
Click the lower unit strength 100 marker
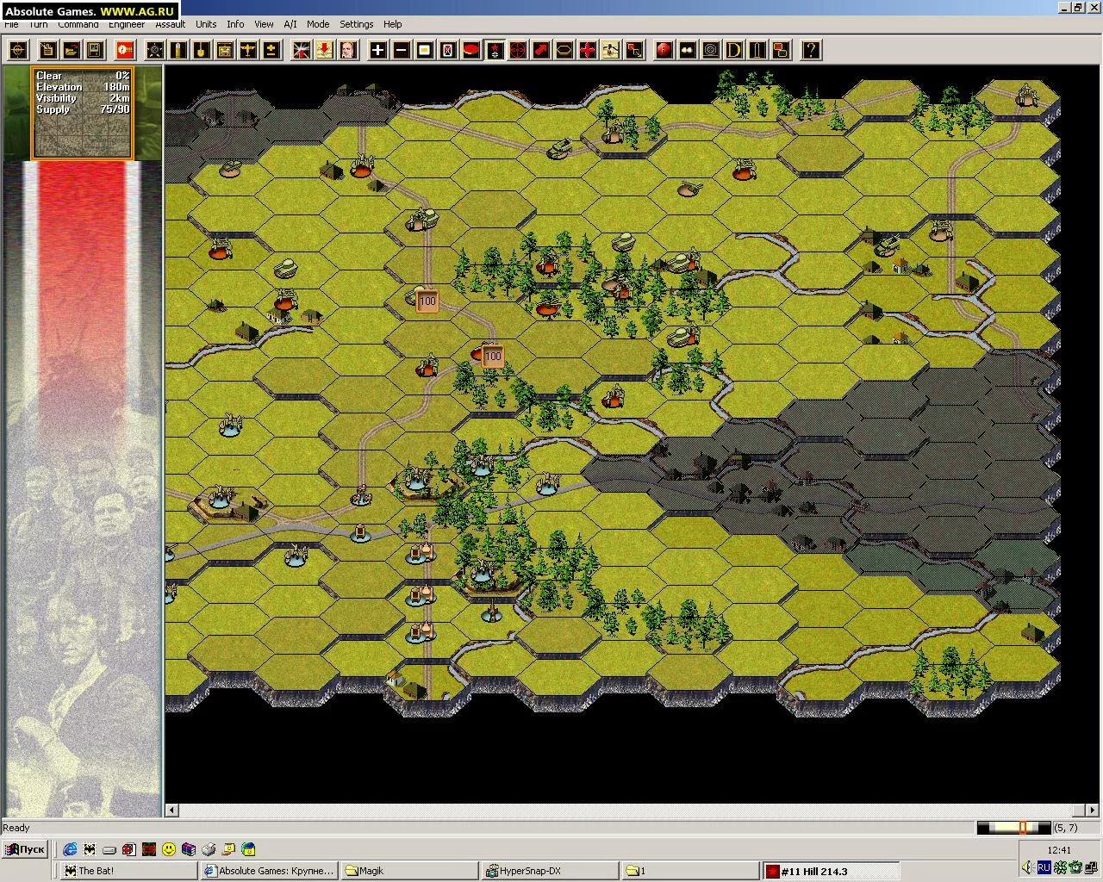[493, 356]
